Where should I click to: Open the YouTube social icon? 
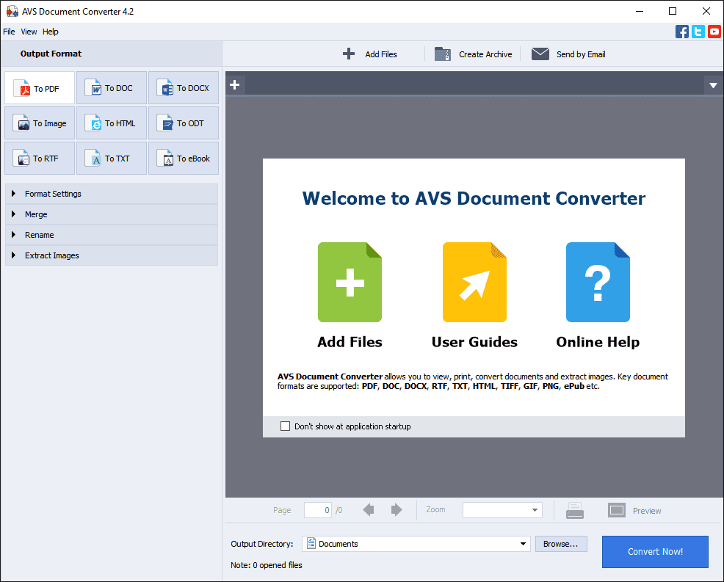(714, 32)
